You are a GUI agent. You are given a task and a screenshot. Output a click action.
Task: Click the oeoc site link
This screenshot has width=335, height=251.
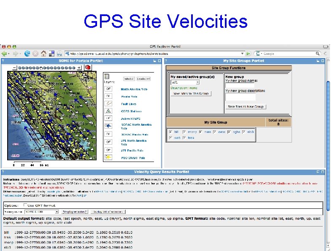click(222, 132)
